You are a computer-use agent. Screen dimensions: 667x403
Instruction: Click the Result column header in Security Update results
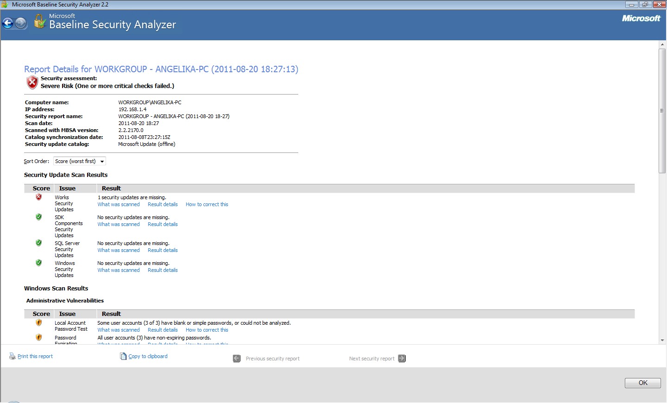tap(111, 188)
